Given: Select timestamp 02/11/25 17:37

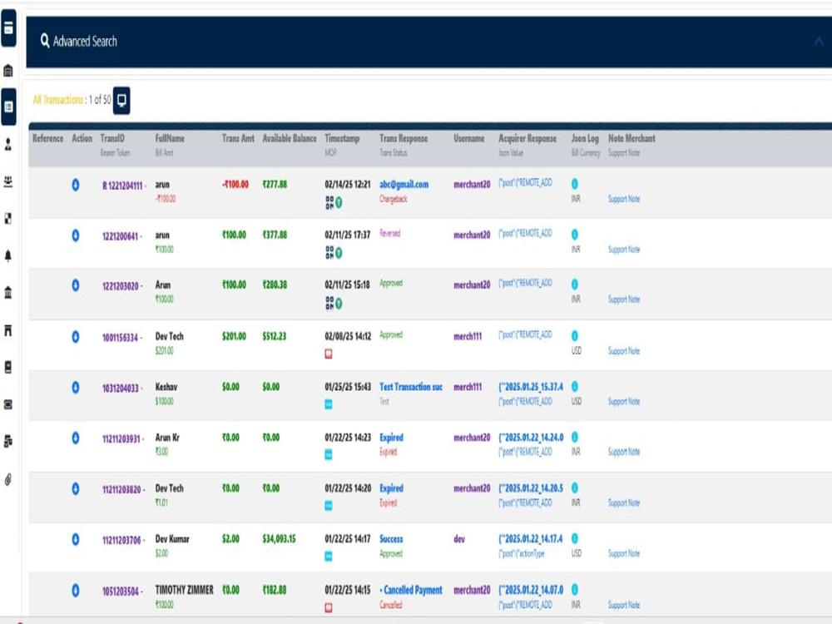Looking at the screenshot, I should (348, 235).
